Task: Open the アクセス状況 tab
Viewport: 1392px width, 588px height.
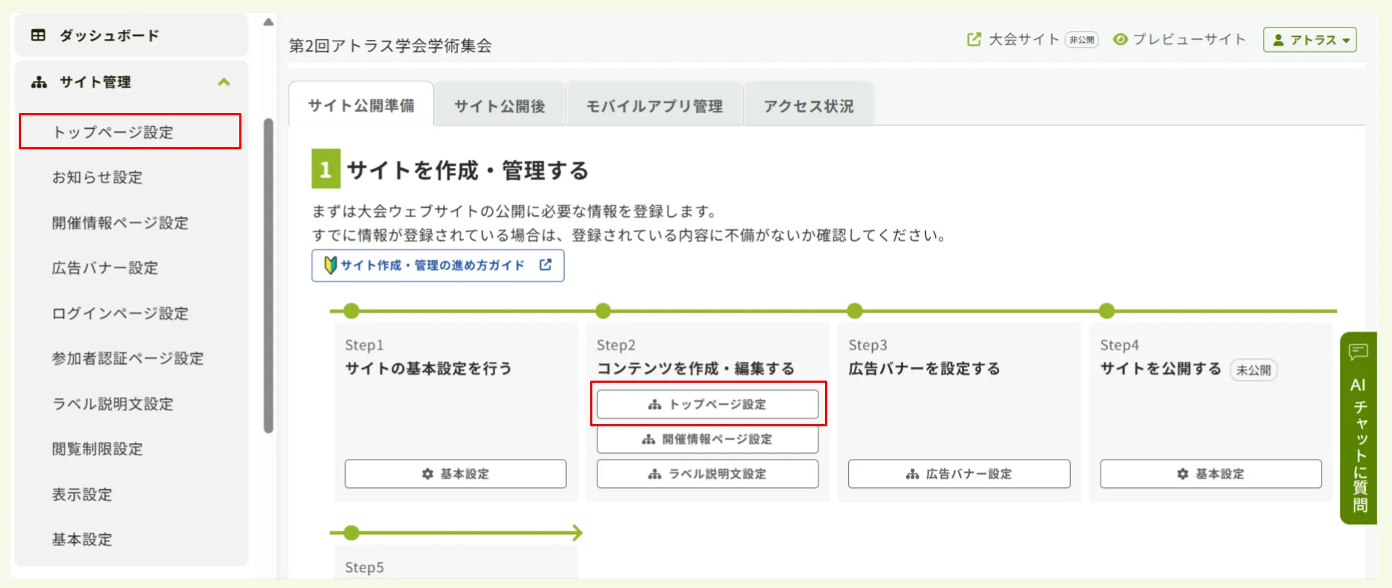Action: click(x=808, y=106)
